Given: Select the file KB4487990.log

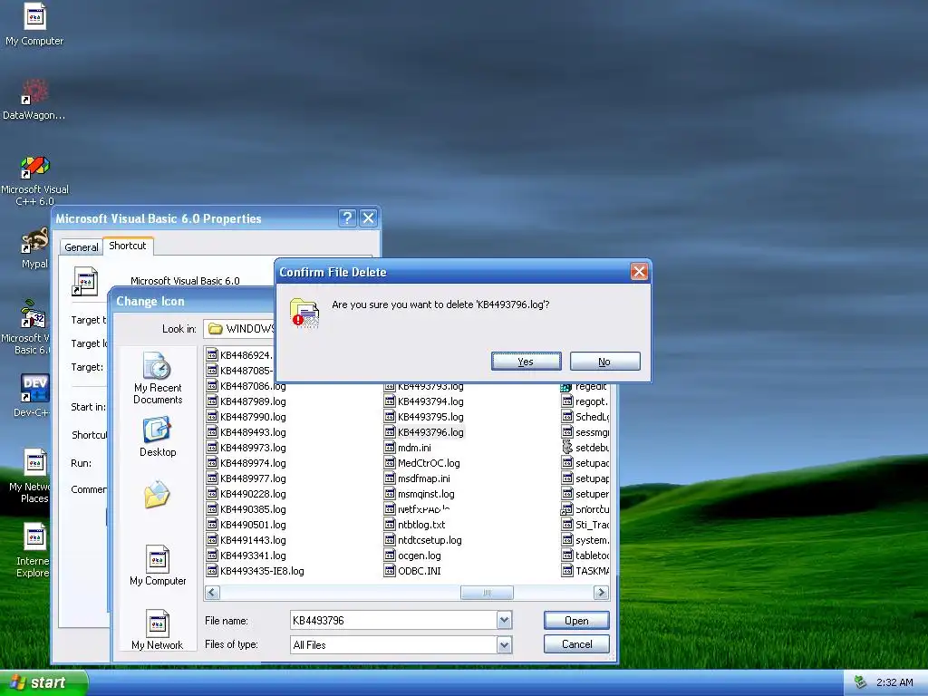Looking at the screenshot, I should (246, 417).
